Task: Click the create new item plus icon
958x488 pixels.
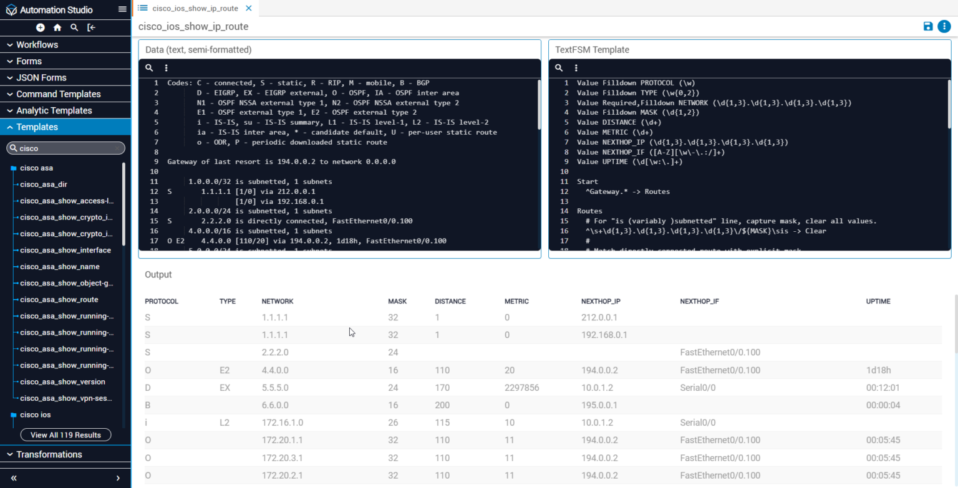Action: coord(40,27)
